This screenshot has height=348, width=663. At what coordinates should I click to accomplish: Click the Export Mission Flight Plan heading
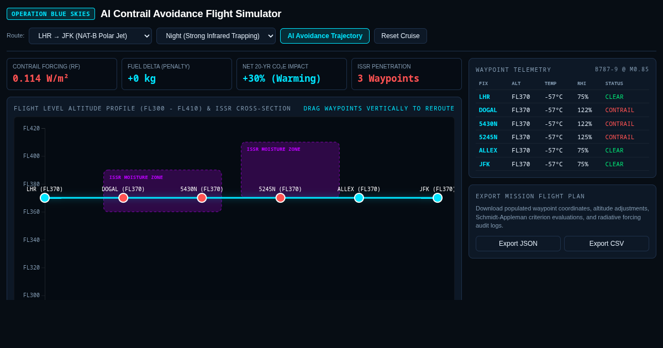(530, 196)
